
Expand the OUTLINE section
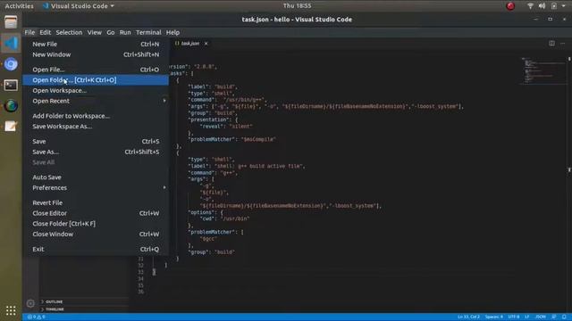pyautogui.click(x=84, y=301)
